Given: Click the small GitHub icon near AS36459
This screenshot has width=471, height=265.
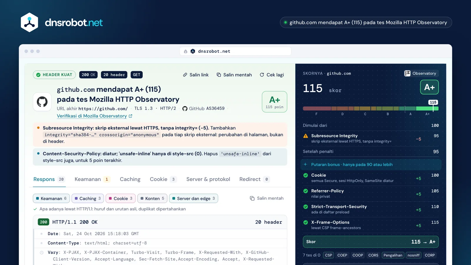Looking at the screenshot, I should [185, 109].
